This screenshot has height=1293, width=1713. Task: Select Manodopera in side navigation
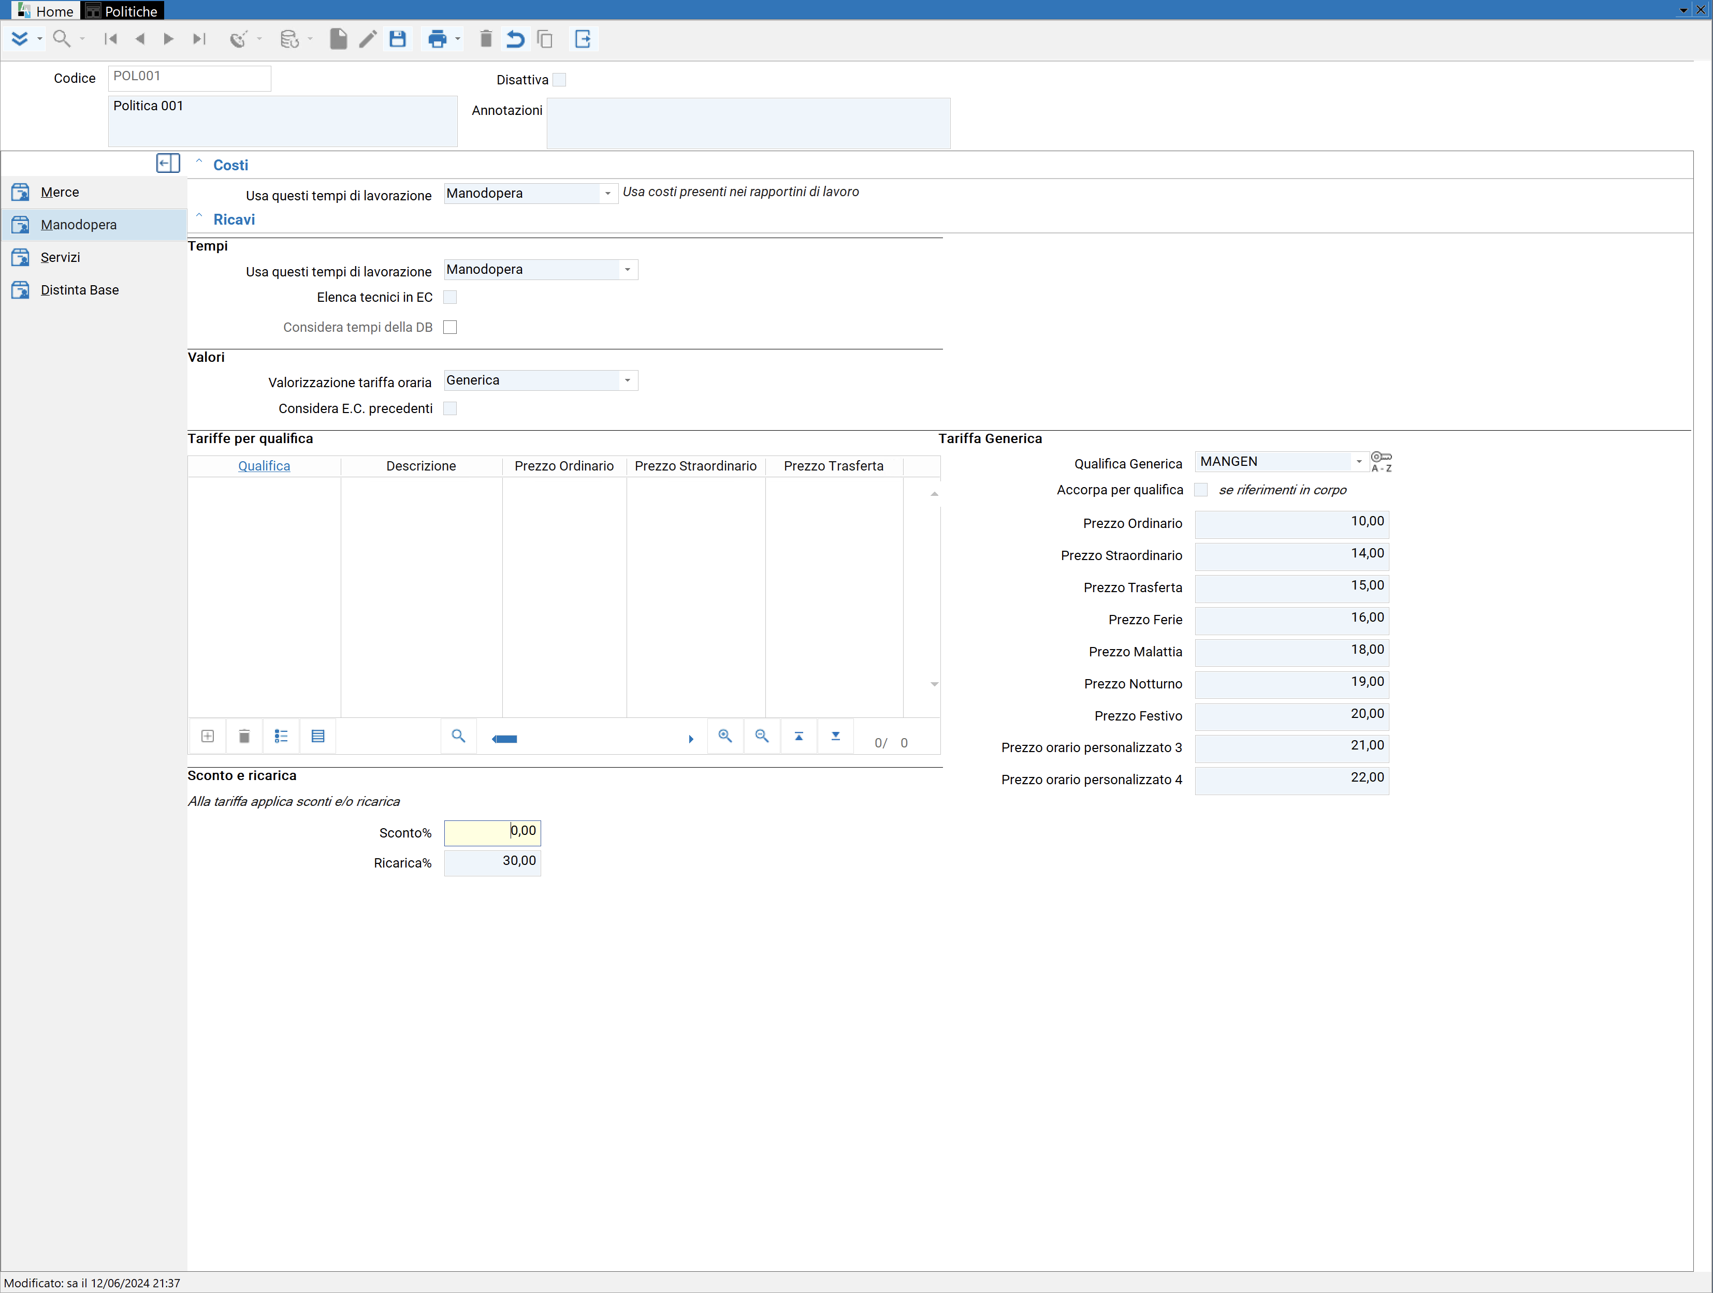coord(94,225)
